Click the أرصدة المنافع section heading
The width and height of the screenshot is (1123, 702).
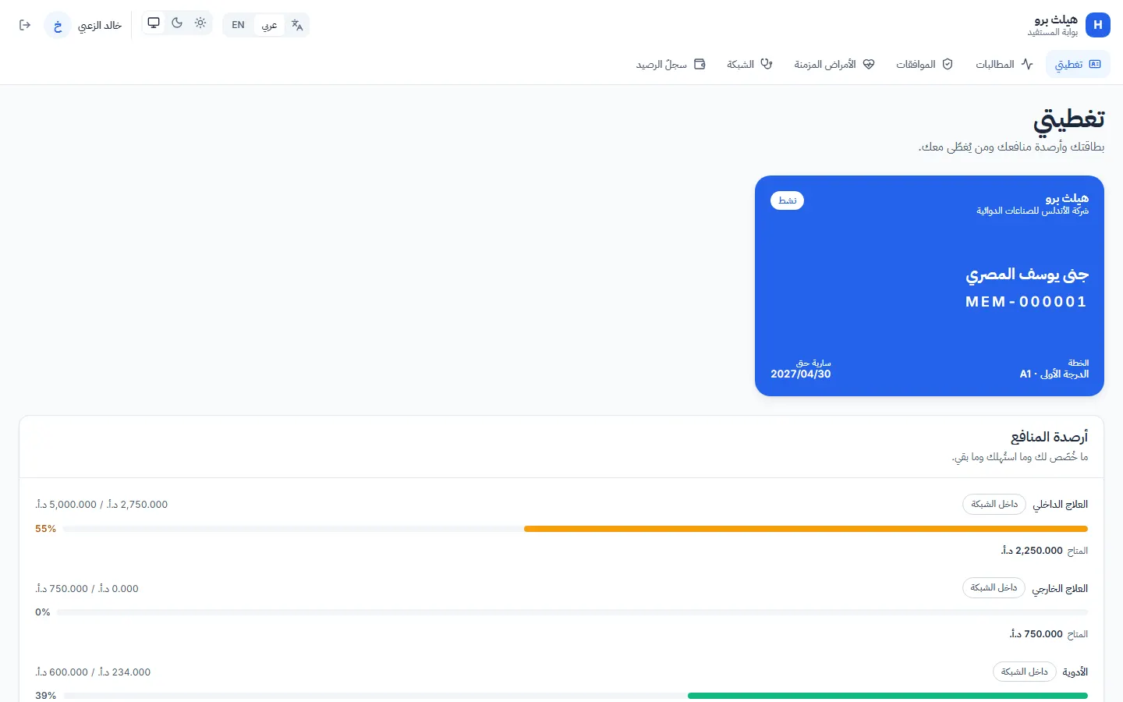pyautogui.click(x=1049, y=437)
